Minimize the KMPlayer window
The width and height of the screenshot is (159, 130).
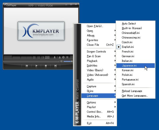[x=66, y=5]
